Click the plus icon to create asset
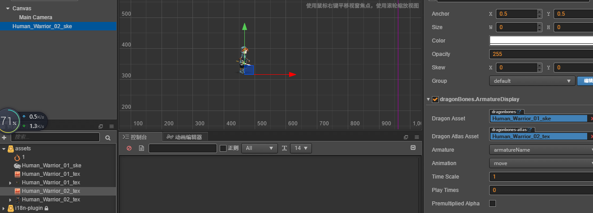593x213 pixels. tap(4, 137)
